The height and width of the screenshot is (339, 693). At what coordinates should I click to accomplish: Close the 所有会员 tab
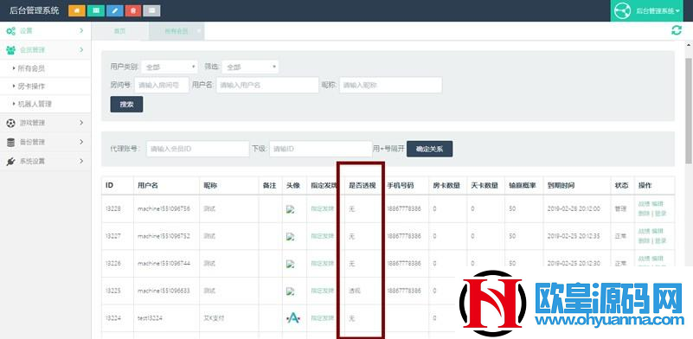click(x=199, y=31)
